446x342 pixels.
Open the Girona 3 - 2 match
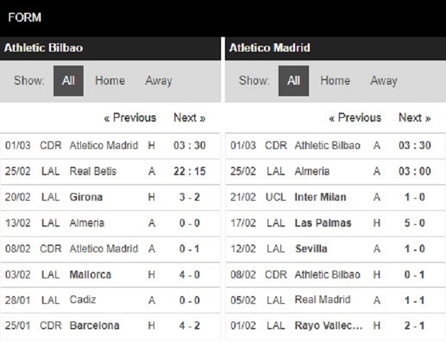click(x=110, y=197)
